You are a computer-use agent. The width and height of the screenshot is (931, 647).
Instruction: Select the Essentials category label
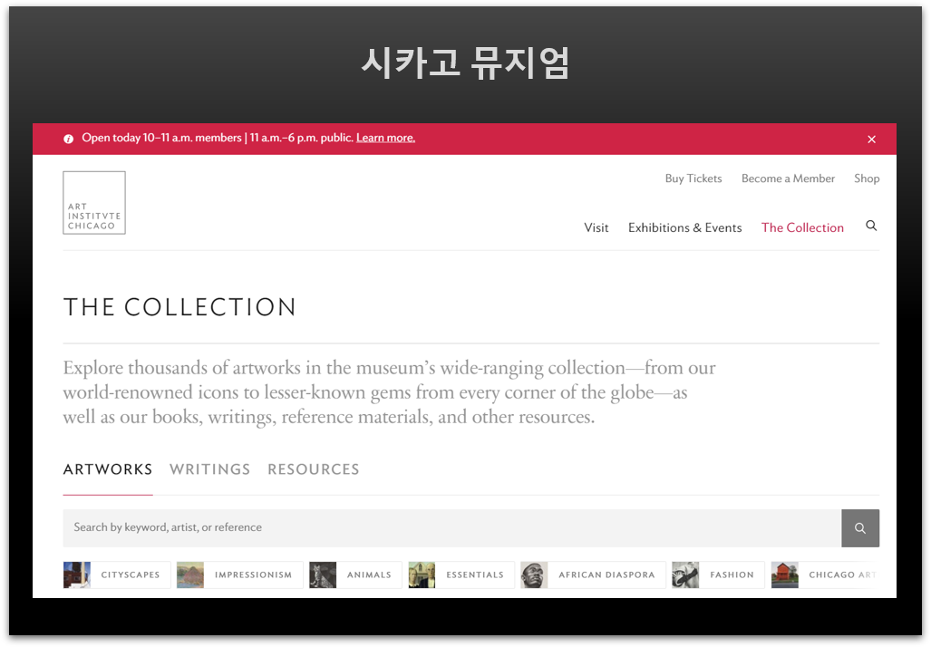(475, 575)
